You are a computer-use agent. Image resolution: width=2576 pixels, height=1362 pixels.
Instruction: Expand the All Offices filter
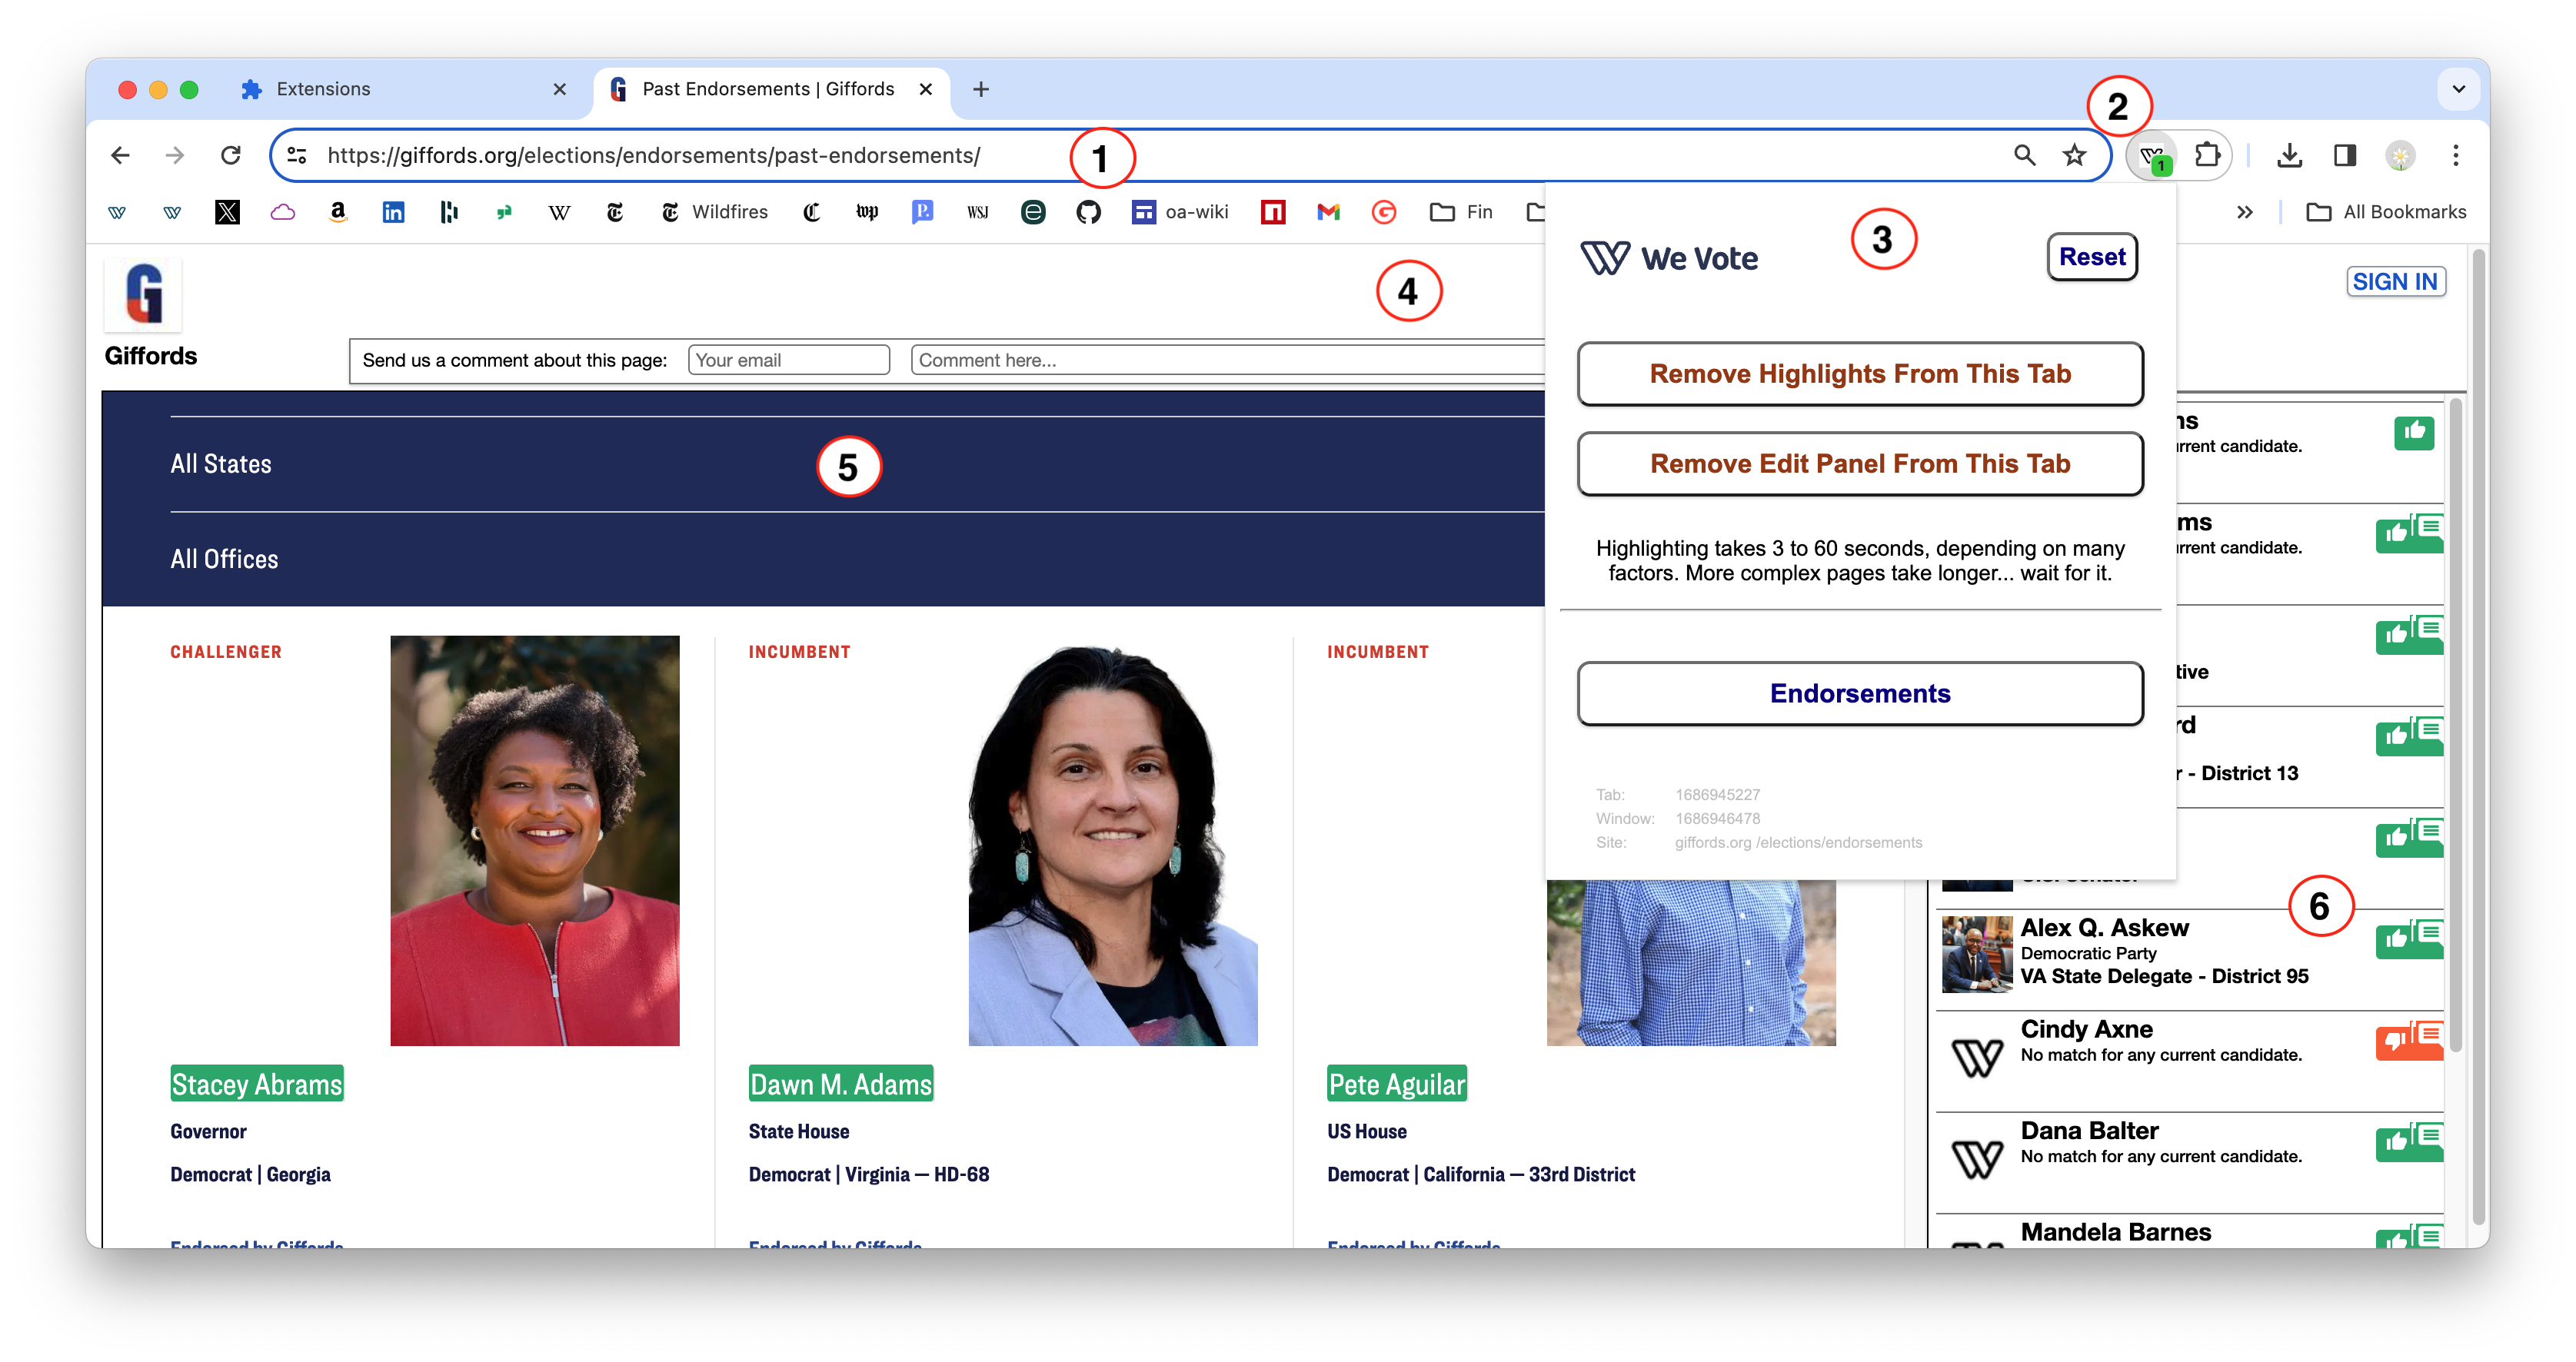(224, 559)
